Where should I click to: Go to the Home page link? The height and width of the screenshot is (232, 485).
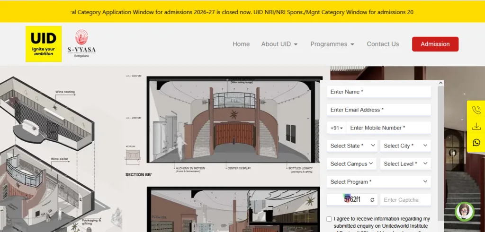[241, 44]
